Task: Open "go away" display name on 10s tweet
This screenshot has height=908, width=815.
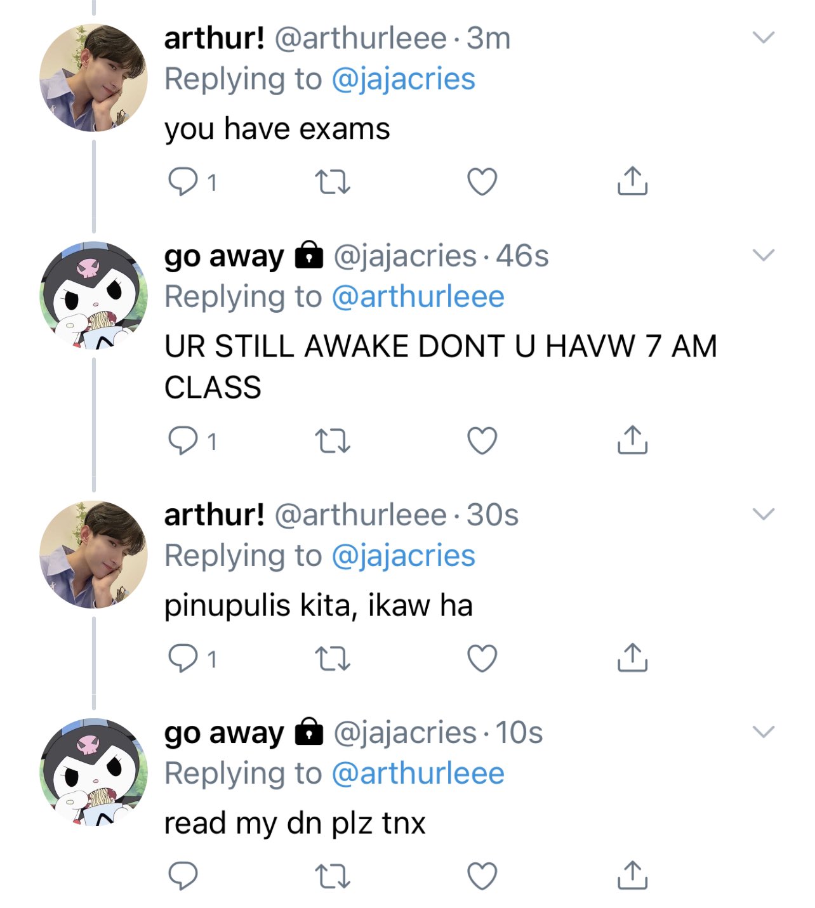Action: [x=224, y=734]
